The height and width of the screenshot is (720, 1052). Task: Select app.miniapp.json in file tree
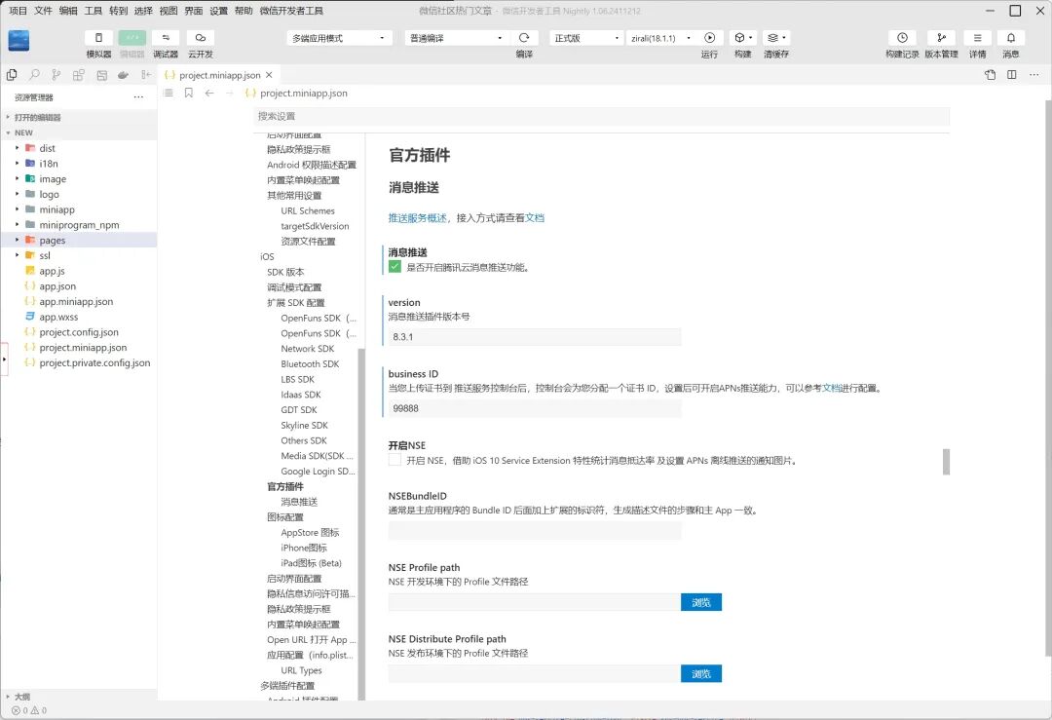point(79,301)
